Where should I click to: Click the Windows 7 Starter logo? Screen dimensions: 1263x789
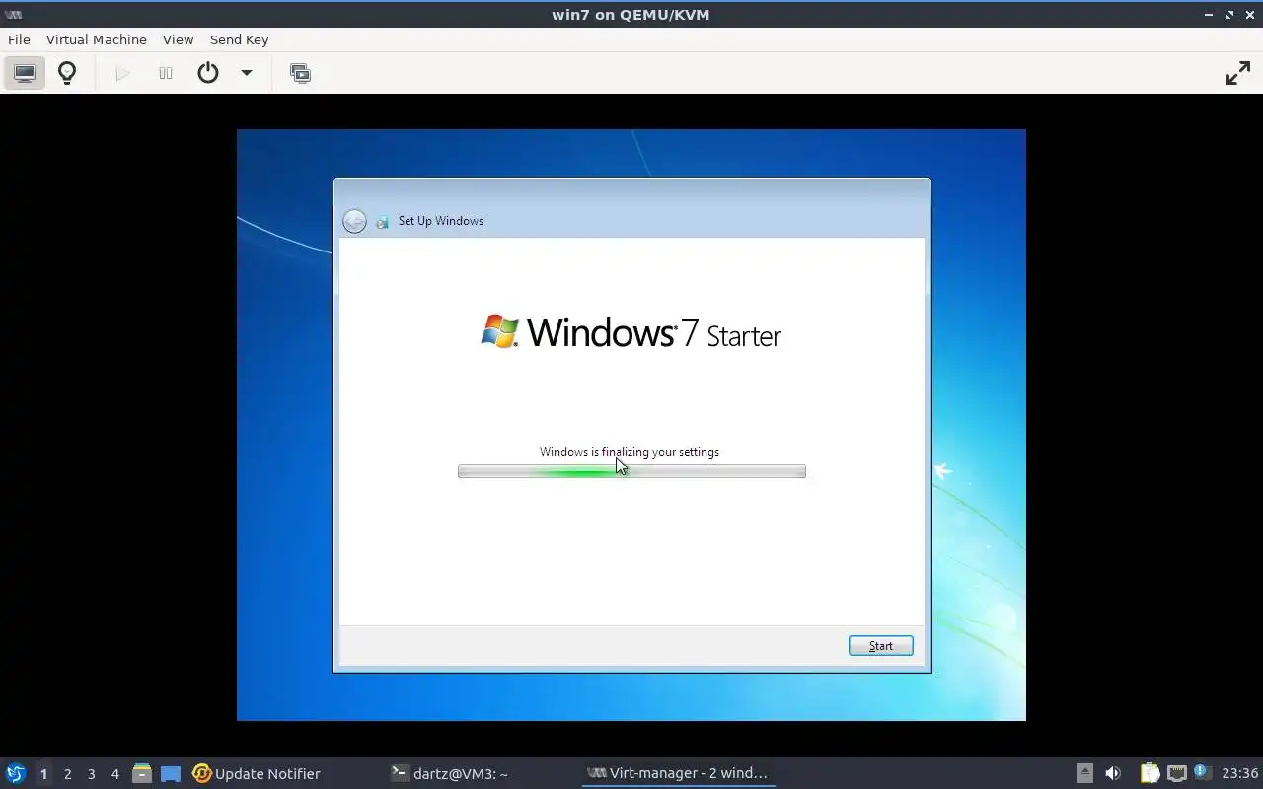point(631,332)
